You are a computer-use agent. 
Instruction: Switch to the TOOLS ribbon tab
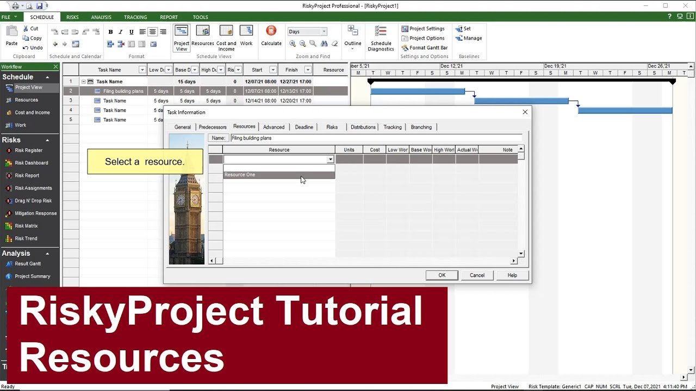[200, 17]
